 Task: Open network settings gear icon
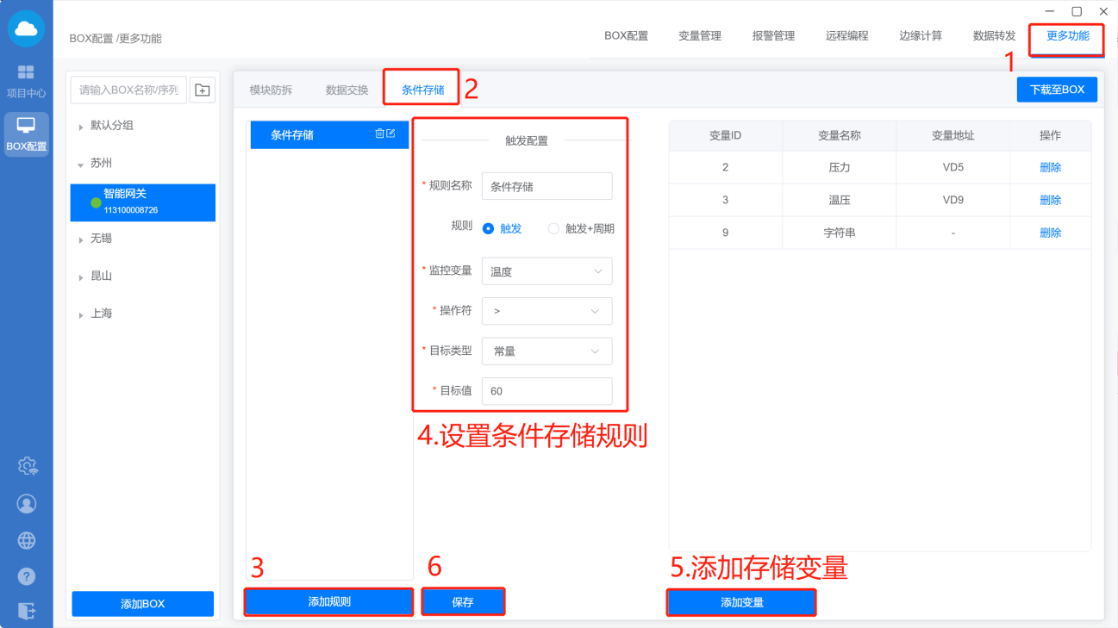click(27, 466)
